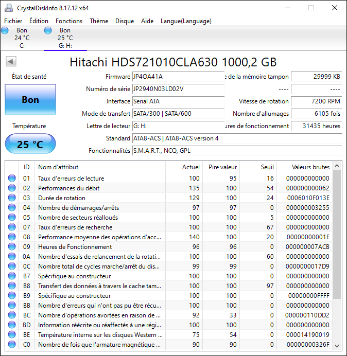Image resolution: width=347 pixels, height=356 pixels.
Task: Click the Nom d'attribut column header
Action: (58, 167)
